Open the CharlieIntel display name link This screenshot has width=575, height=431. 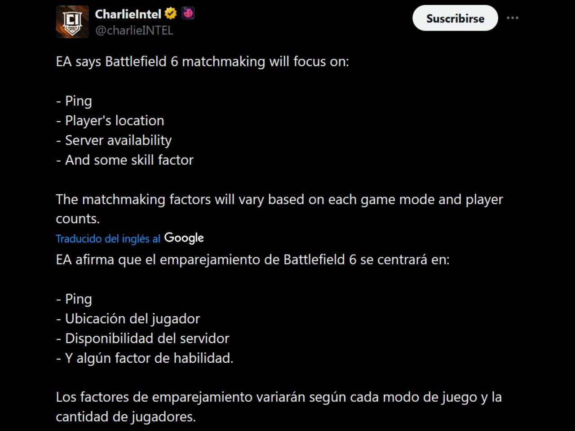tap(128, 14)
